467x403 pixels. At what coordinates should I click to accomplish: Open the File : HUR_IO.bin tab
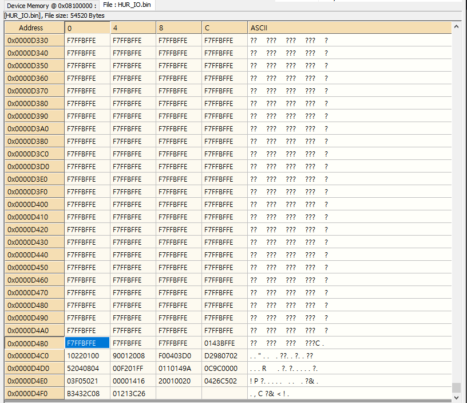127,5
